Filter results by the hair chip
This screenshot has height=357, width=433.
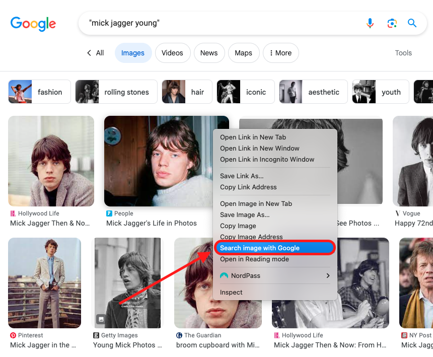(x=187, y=92)
